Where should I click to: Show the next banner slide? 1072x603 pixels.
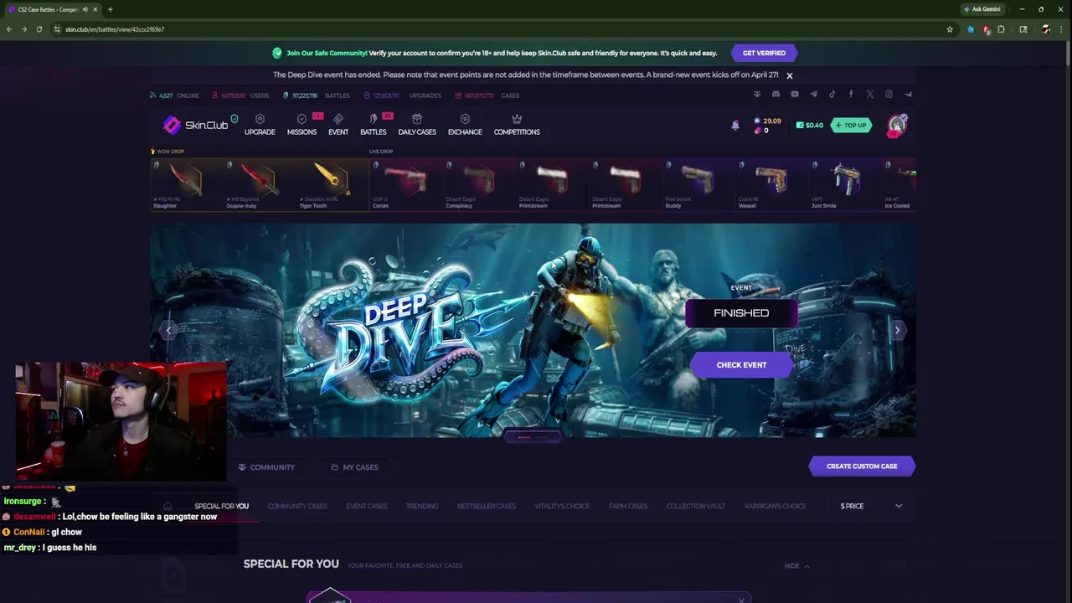[x=897, y=330]
